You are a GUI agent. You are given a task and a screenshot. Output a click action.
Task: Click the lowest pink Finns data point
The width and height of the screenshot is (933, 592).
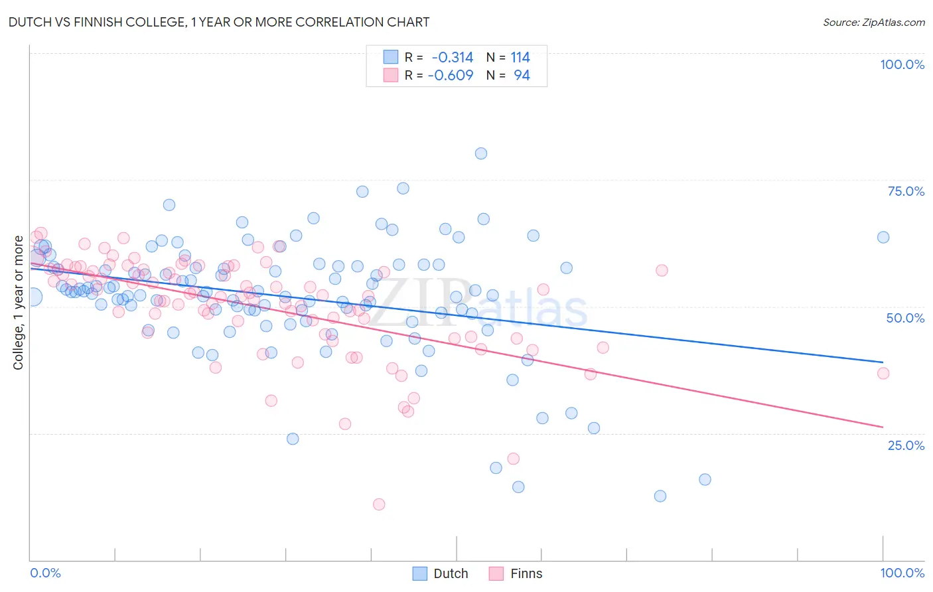click(379, 504)
